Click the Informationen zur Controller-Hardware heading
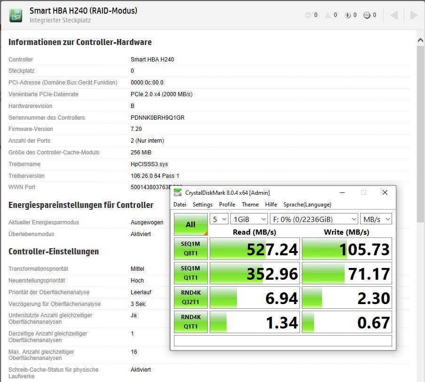The image size is (425, 382). coord(80,42)
